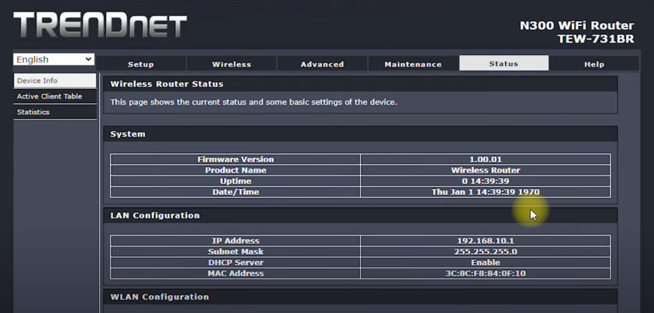Click the subnet mask value 255.255.255.0
The image size is (654, 313).
[485, 252]
